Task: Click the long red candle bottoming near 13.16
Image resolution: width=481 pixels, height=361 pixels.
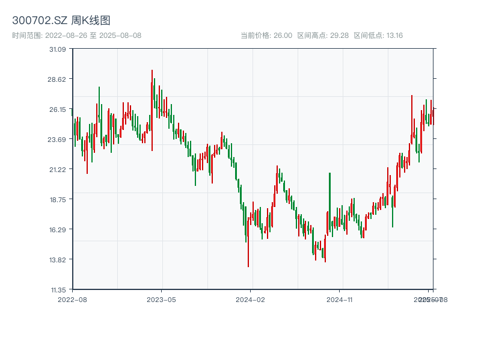Action: pyautogui.click(x=248, y=242)
